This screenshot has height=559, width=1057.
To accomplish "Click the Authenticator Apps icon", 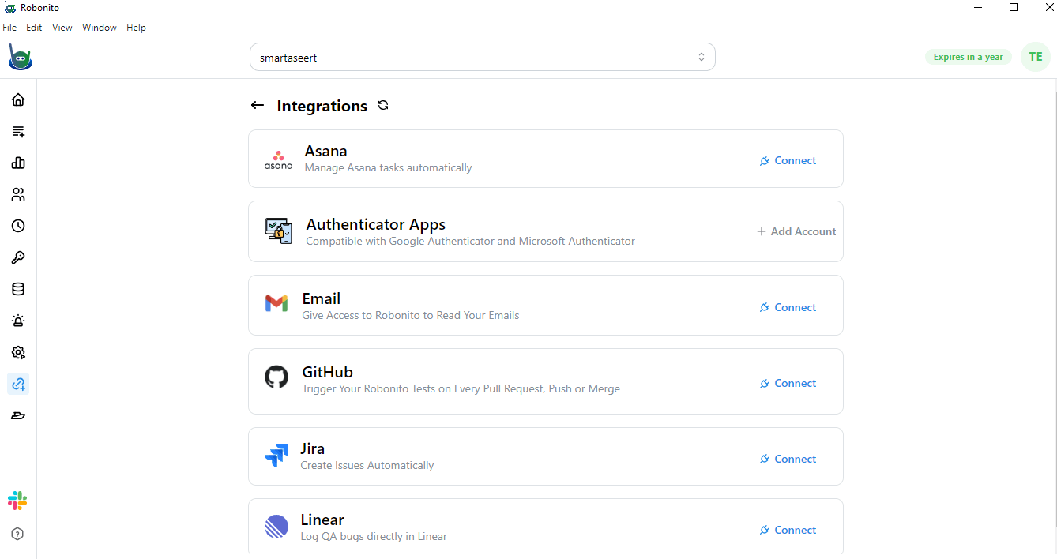I will pyautogui.click(x=278, y=231).
